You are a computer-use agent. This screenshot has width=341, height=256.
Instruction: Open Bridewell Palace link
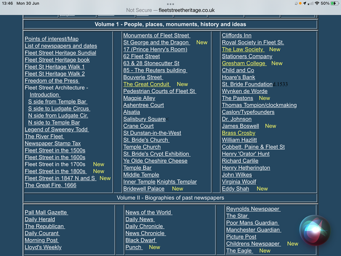pyautogui.click(x=144, y=189)
